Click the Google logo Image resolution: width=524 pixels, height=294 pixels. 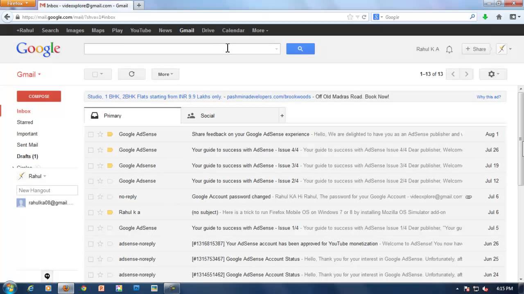tap(38, 49)
